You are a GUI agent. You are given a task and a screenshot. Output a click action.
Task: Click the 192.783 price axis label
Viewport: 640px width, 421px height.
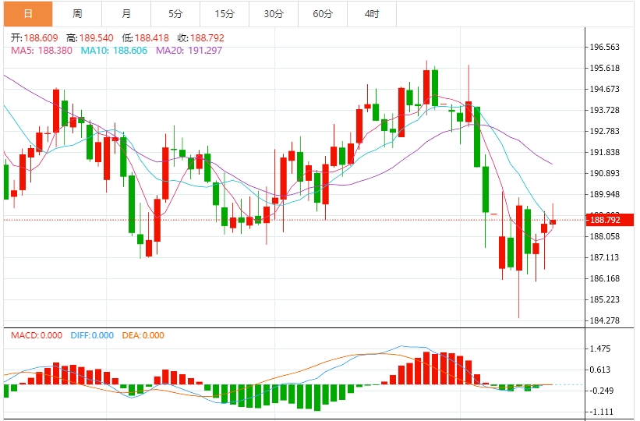pyautogui.click(x=604, y=131)
